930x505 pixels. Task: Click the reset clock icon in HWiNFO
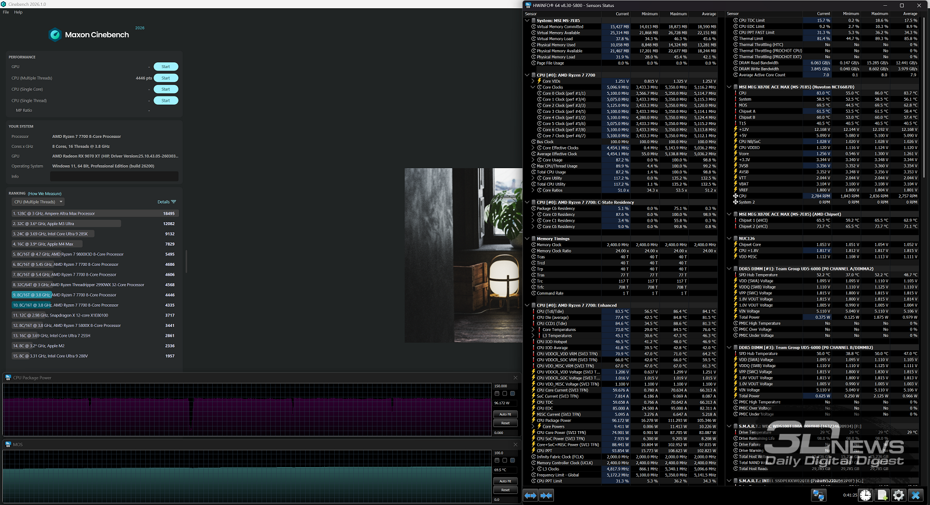(865, 495)
